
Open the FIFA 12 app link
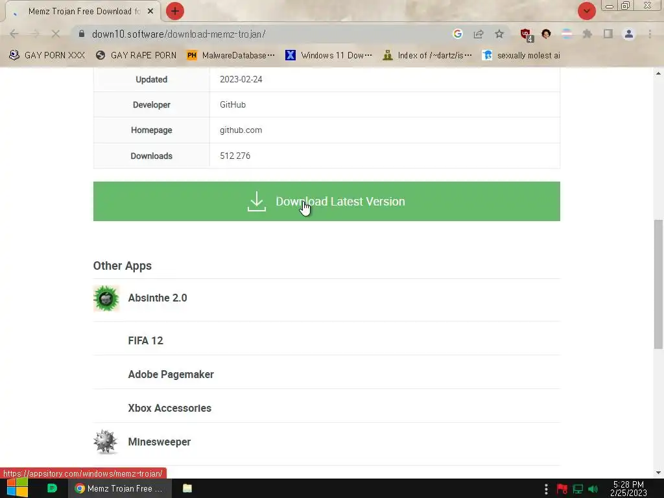pos(145,340)
